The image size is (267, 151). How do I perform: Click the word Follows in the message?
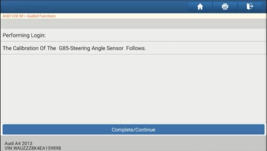tap(135, 48)
